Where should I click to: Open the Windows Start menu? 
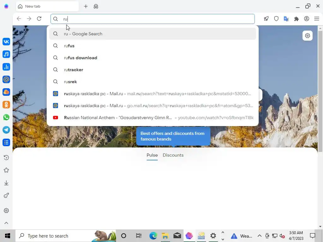point(8,236)
